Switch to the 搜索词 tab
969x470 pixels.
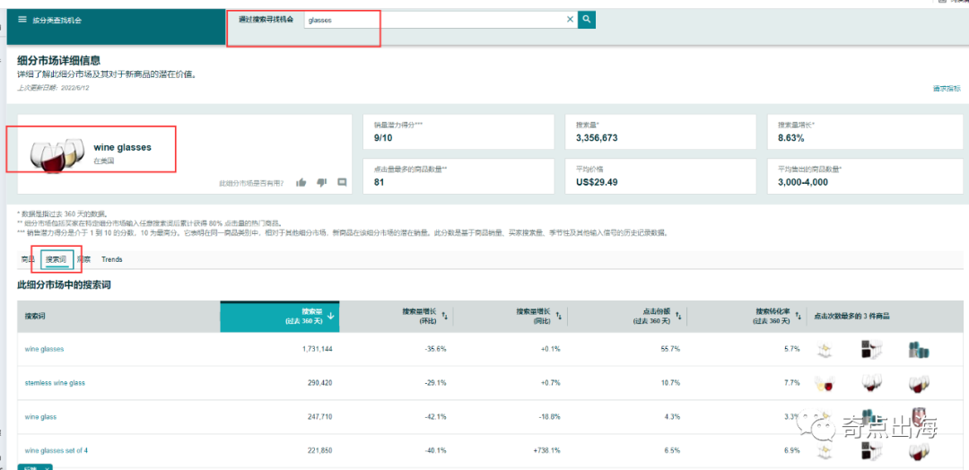pyautogui.click(x=57, y=259)
